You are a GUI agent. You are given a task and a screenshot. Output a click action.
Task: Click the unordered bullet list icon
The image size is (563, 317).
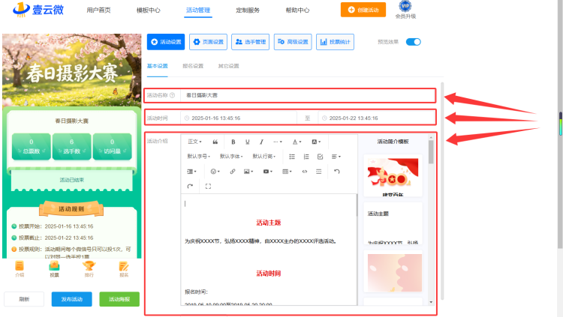pos(292,157)
